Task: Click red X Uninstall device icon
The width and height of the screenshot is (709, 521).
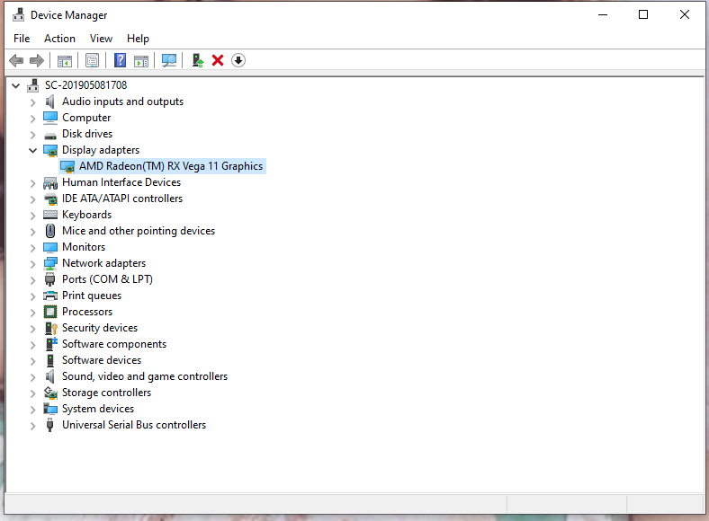Action: 218,60
